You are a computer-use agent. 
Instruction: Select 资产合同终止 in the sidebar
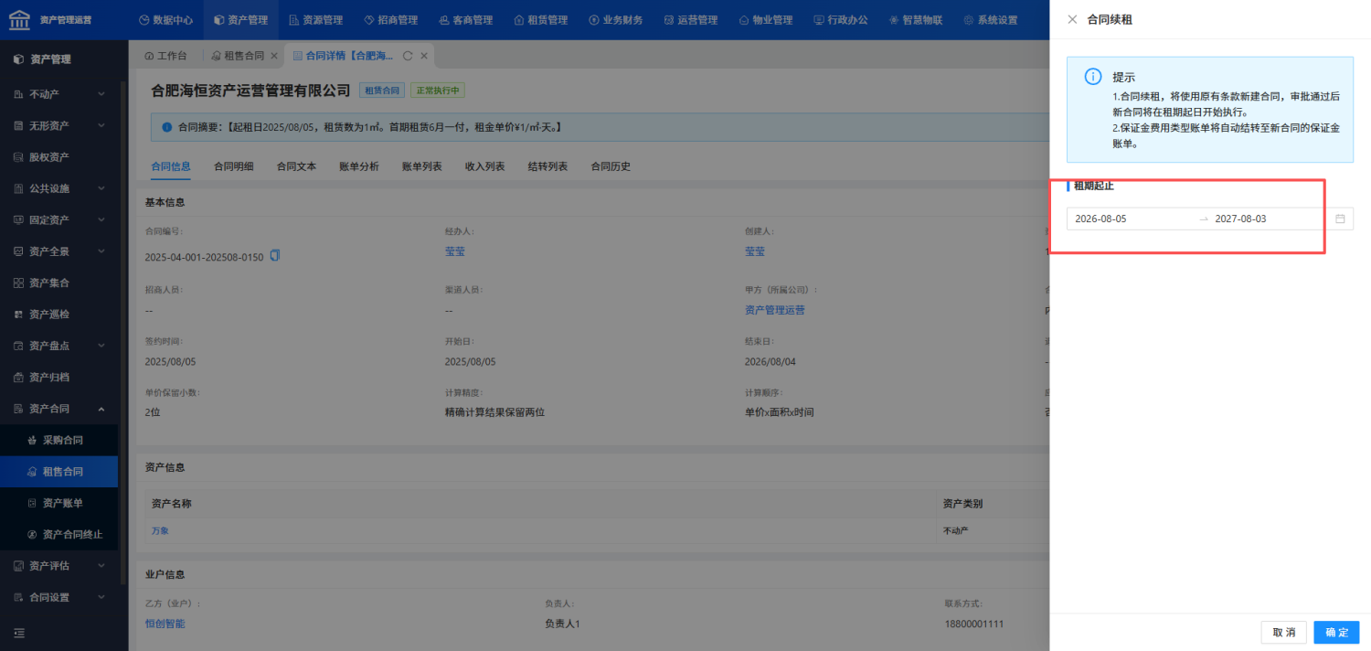(x=59, y=535)
